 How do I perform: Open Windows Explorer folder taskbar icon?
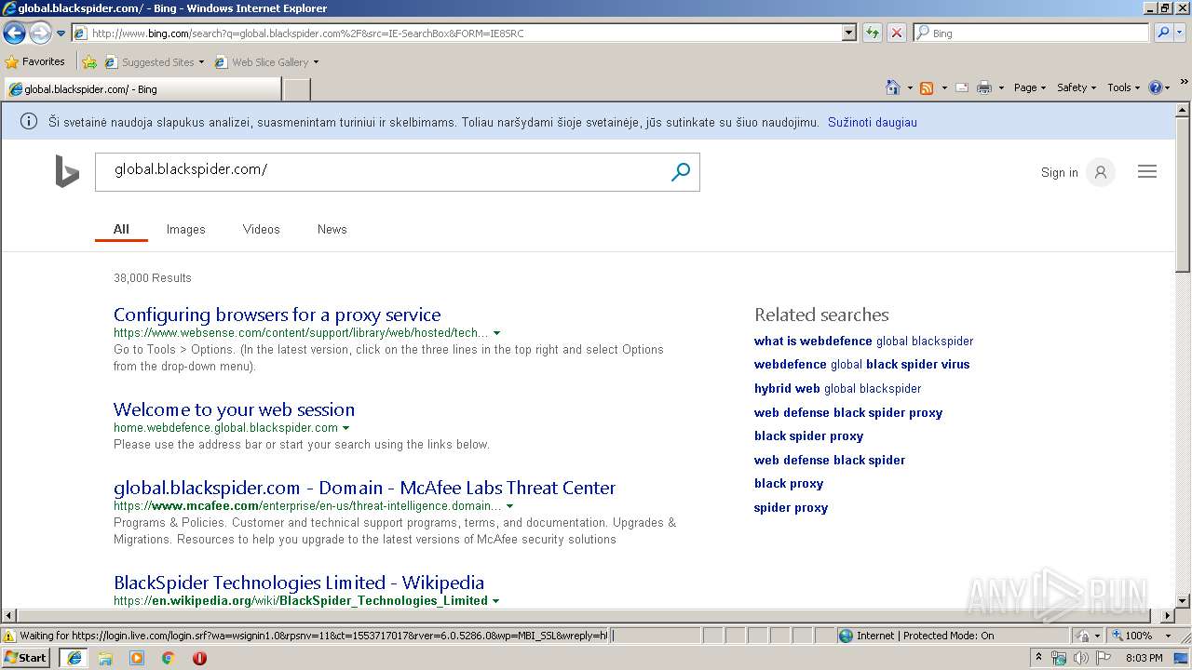tap(105, 658)
